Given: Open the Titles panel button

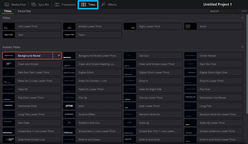Looking at the screenshot, I should point(88,5).
